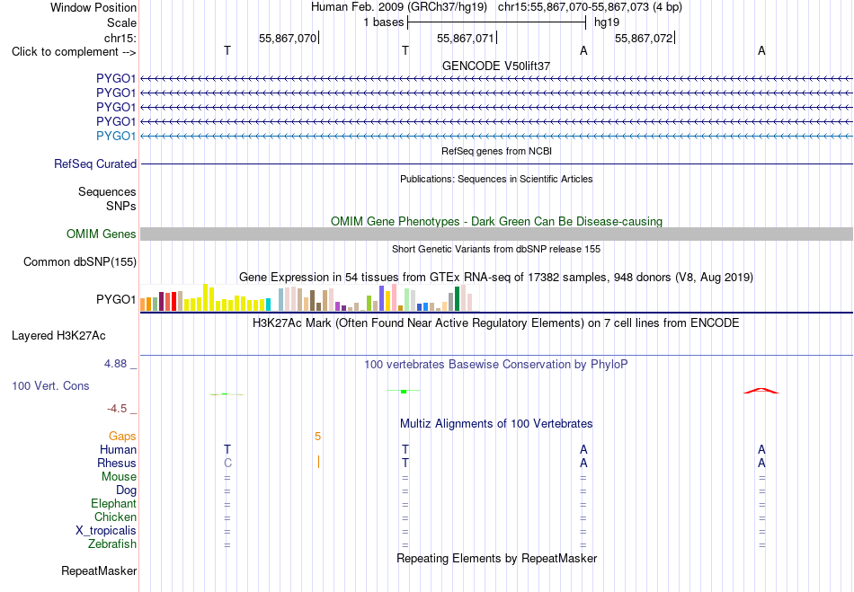Click 'Multiz Alignments of 100 Vertebrates' title

[496, 423]
